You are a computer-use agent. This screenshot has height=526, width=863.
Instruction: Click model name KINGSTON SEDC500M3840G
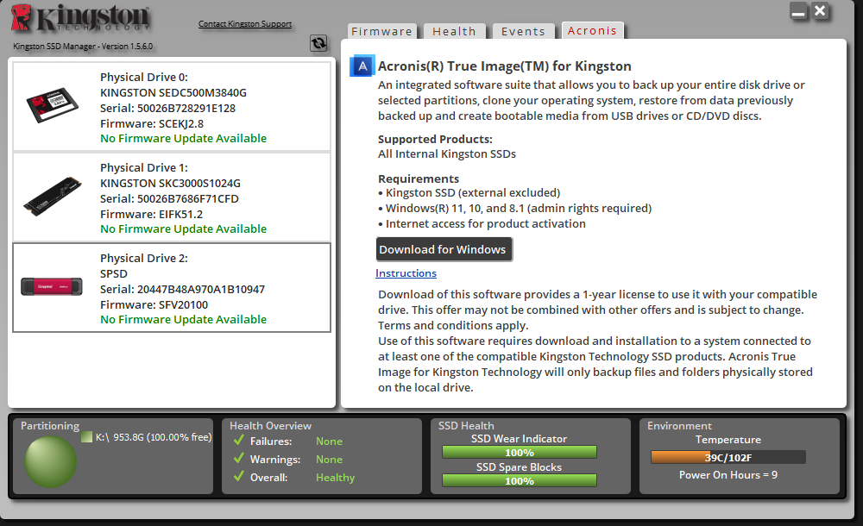173,92
